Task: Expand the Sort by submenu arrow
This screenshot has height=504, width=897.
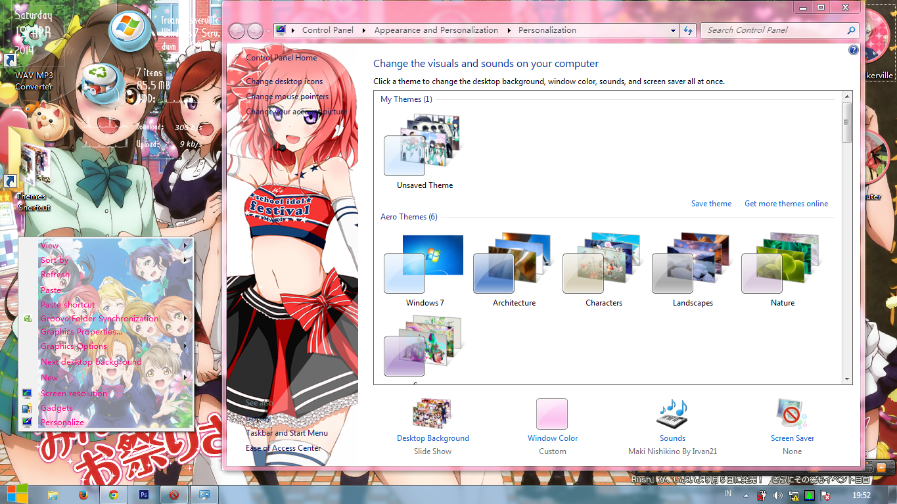Action: (187, 260)
